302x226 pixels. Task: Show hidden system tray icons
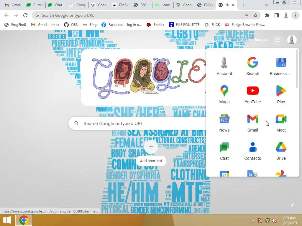253,220
